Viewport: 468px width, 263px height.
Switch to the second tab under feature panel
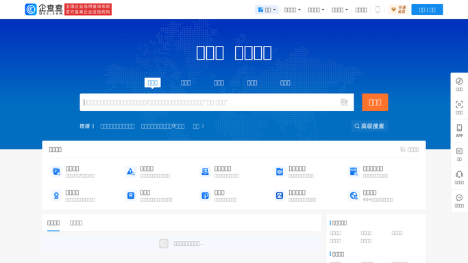pos(76,223)
